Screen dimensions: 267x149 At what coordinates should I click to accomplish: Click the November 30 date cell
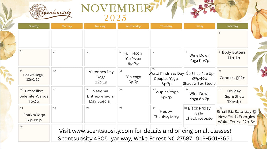click(x=34, y=133)
